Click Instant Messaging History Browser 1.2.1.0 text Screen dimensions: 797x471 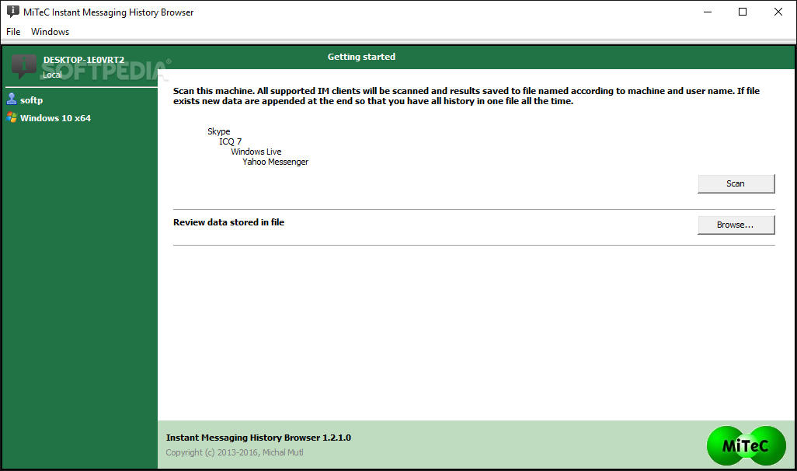click(x=258, y=438)
